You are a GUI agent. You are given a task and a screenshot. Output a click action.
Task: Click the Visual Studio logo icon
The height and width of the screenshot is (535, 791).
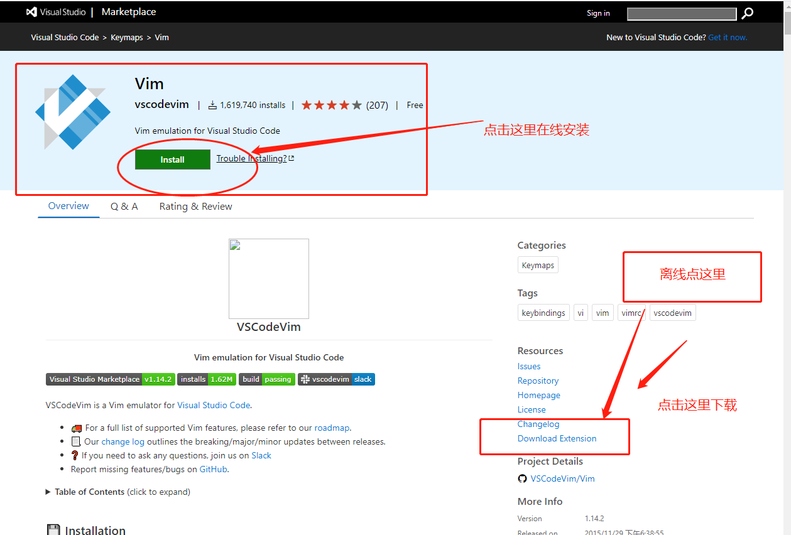point(31,12)
